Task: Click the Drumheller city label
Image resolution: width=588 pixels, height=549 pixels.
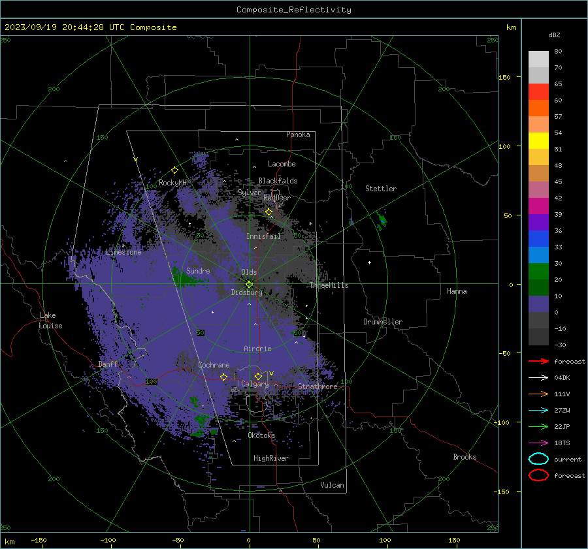Action: click(383, 322)
